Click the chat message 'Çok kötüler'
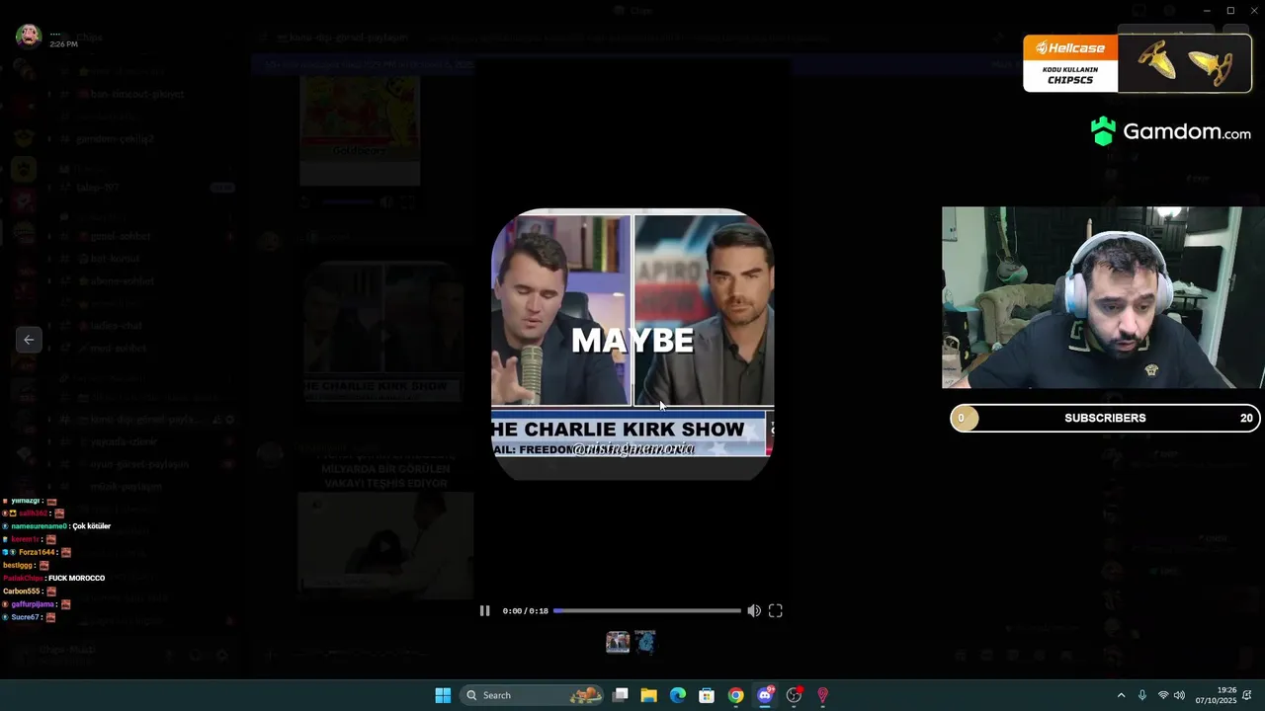This screenshot has height=711, width=1265. point(92,526)
